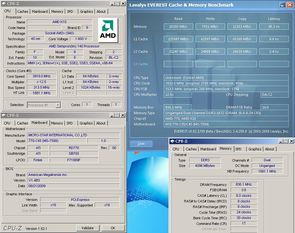Open Memory tab in top CPU-Z window

tap(57, 12)
